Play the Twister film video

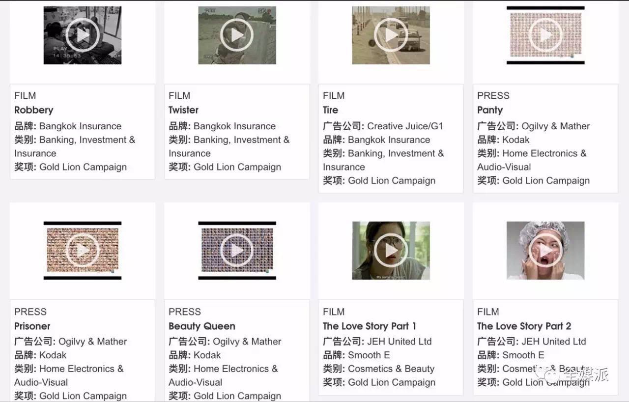237,35
